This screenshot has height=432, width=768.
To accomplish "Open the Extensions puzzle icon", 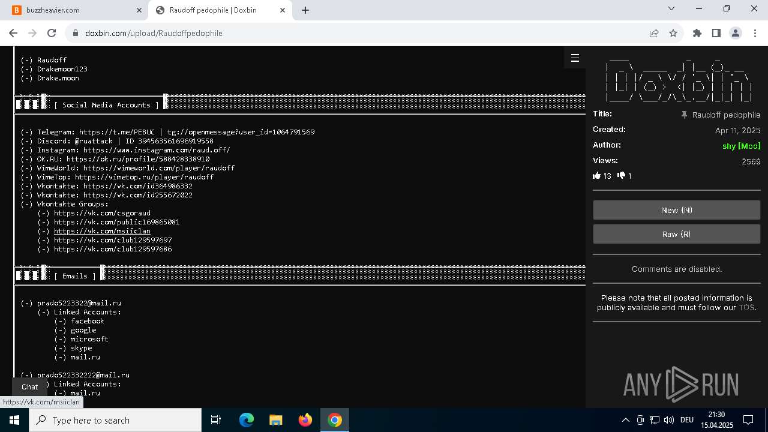I will point(697,33).
